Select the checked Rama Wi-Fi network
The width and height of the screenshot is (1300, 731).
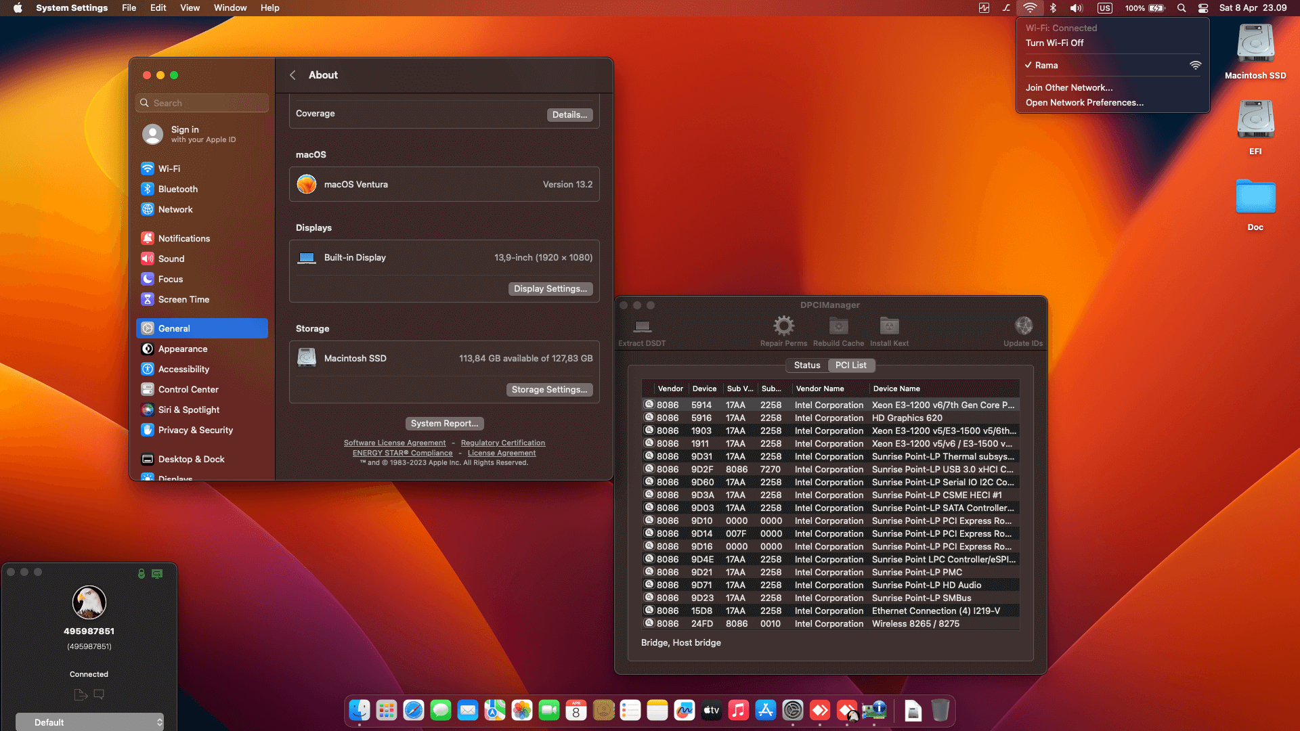pyautogui.click(x=1112, y=65)
